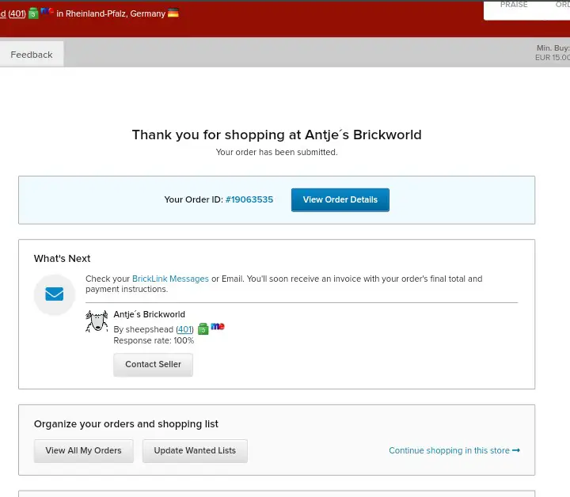Continue shopping in this store link
The width and height of the screenshot is (570, 497).
pyautogui.click(x=454, y=450)
